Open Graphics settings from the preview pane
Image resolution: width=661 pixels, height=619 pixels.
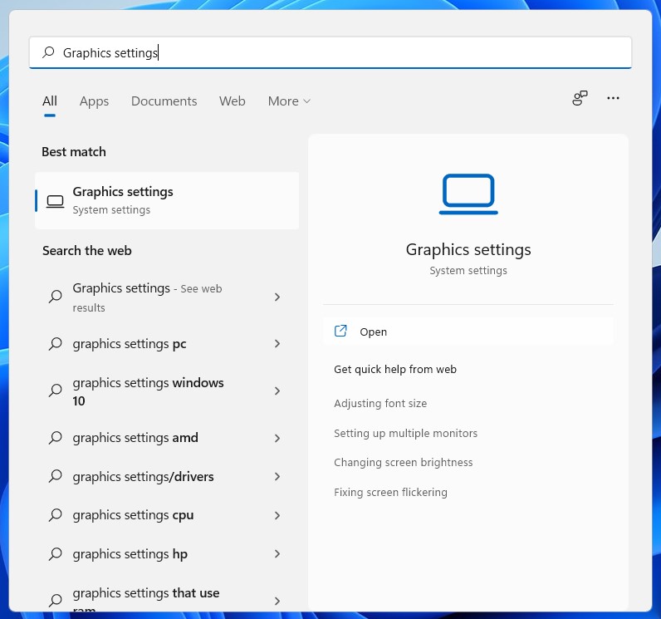tap(374, 332)
